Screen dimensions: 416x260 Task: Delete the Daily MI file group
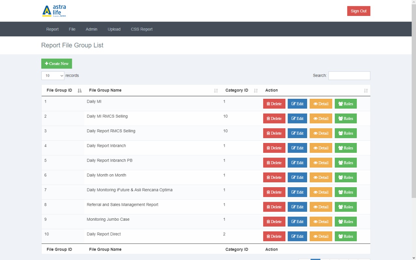pos(274,104)
